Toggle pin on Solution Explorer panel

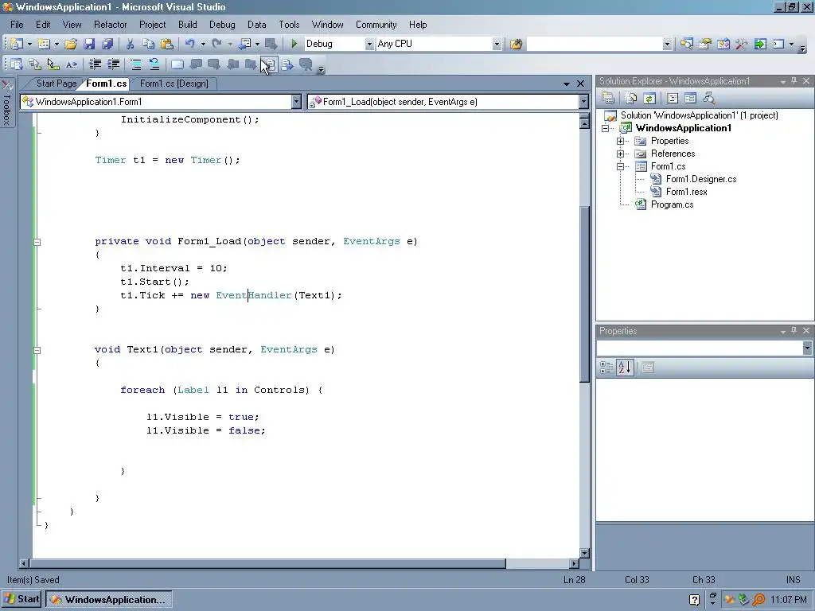tap(794, 81)
